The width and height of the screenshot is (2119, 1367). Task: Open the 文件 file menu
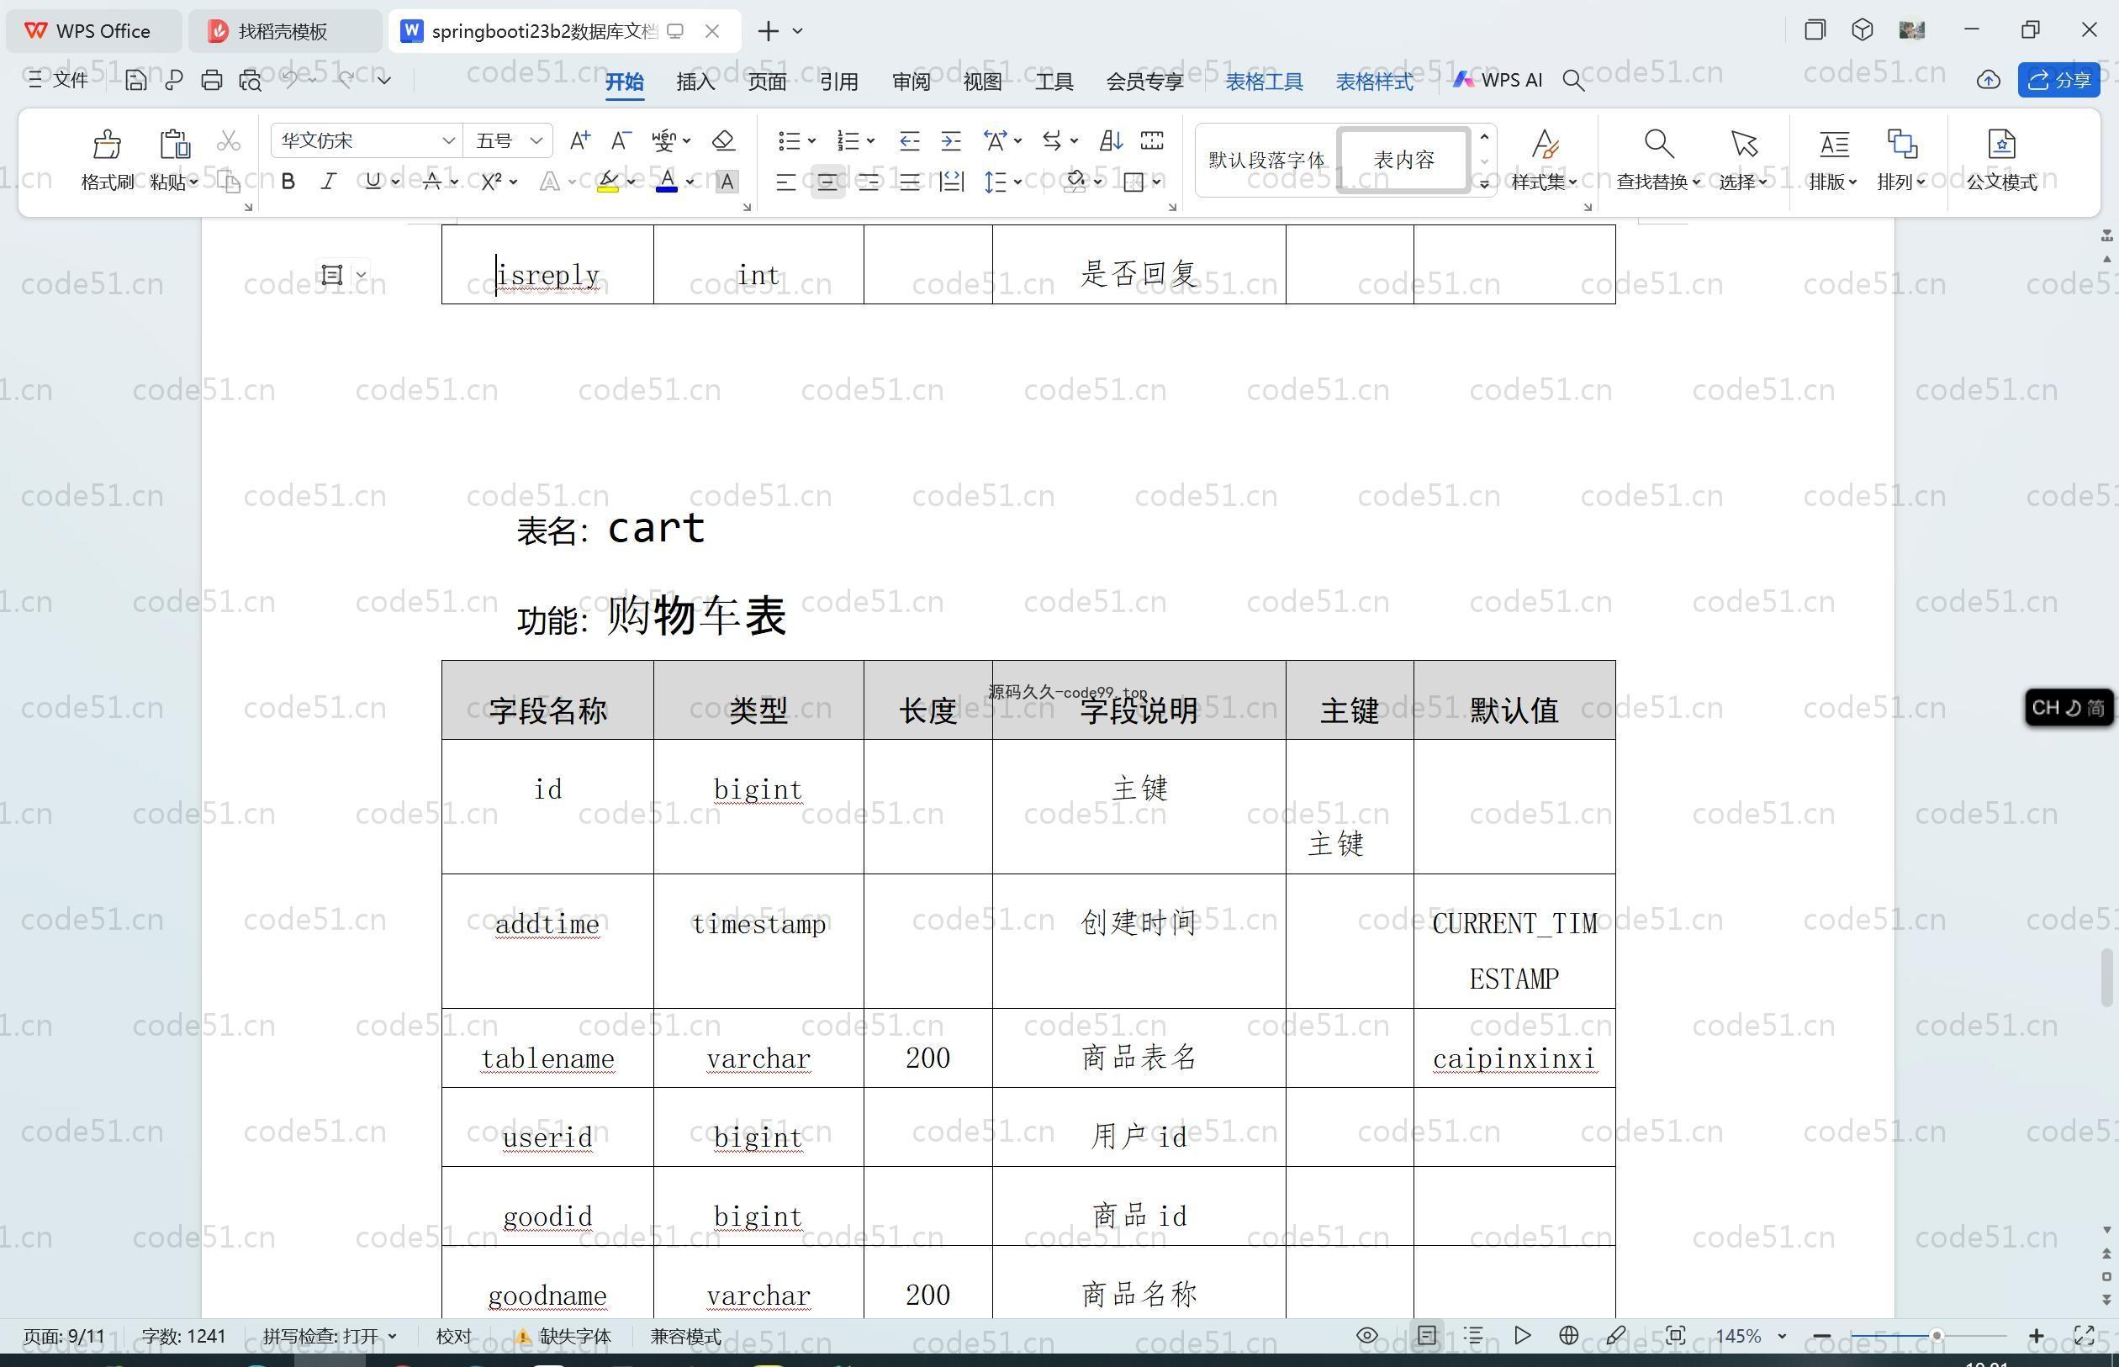click(x=59, y=80)
